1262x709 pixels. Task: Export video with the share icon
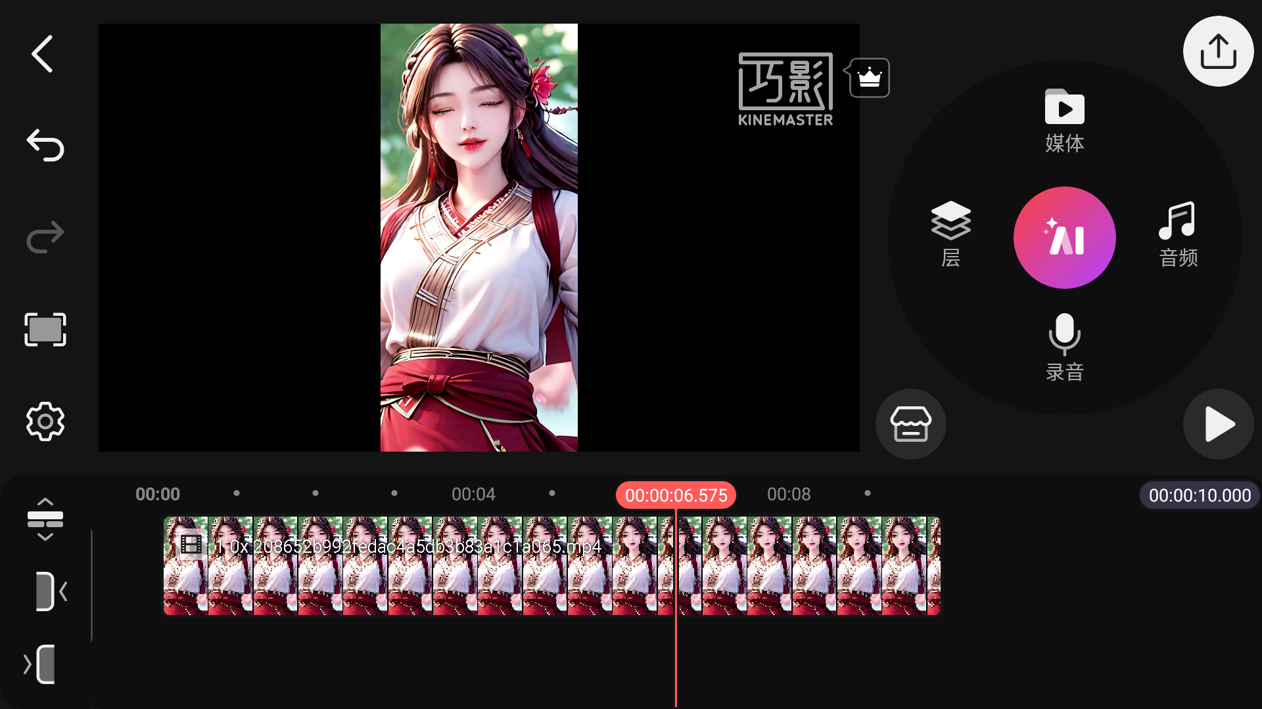click(x=1218, y=51)
